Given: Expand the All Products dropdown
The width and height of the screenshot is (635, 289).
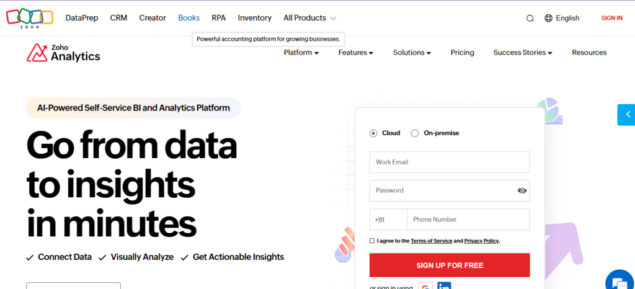Looking at the screenshot, I should click(309, 18).
